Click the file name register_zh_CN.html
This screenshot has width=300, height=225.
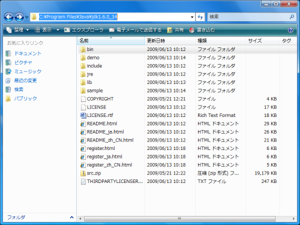pos(109,165)
